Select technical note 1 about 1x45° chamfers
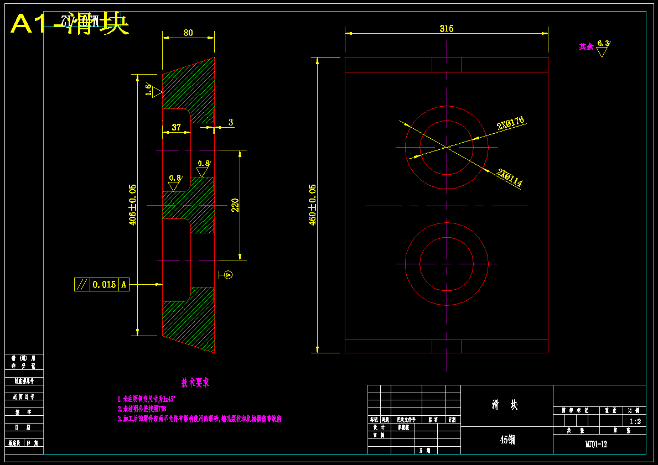Screen dimensions: 658x465 147,398
